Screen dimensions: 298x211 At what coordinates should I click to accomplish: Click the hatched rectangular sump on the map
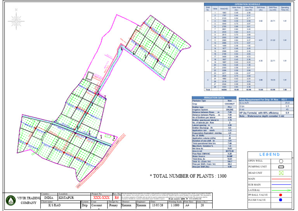(90, 75)
